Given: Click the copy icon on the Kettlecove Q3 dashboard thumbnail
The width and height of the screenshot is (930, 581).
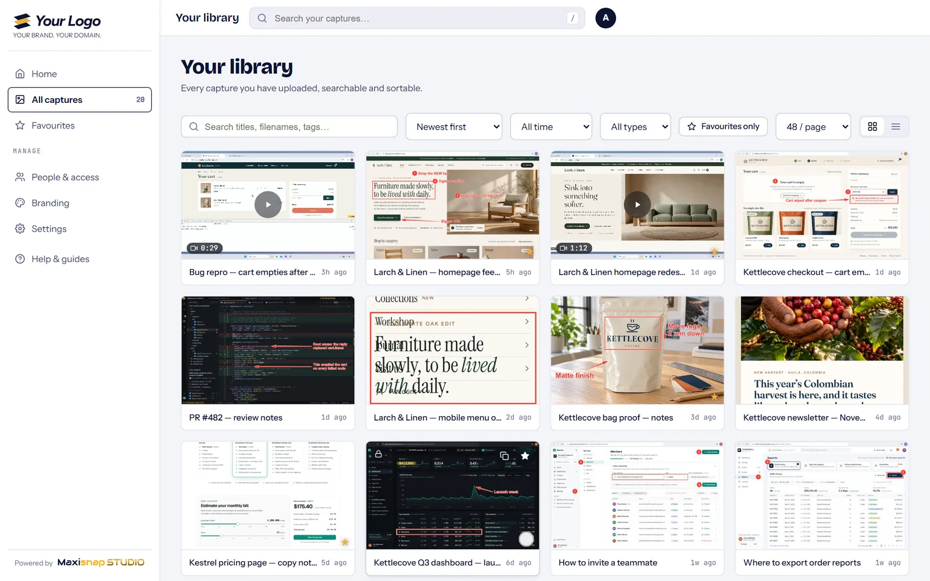Looking at the screenshot, I should [x=504, y=456].
